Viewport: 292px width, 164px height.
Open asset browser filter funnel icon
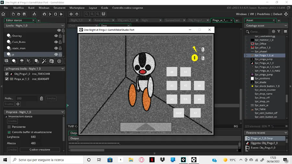click(279, 32)
